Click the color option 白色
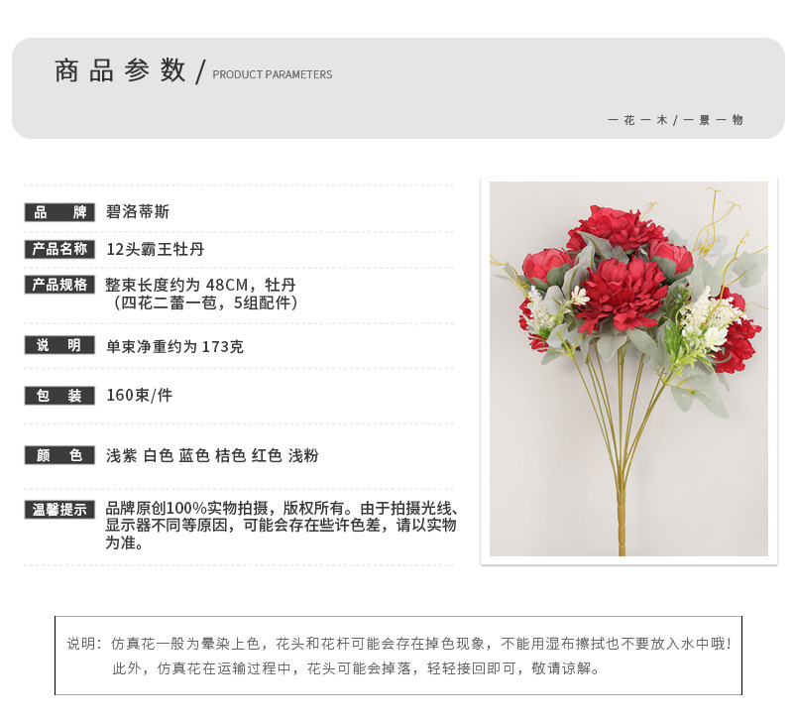This screenshot has height=723, width=793. click(159, 455)
